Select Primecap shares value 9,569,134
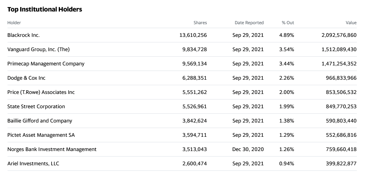The width and height of the screenshot is (366, 176). coord(195,64)
